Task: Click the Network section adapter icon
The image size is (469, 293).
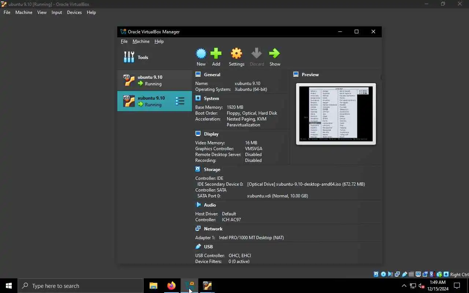Action: click(x=198, y=229)
